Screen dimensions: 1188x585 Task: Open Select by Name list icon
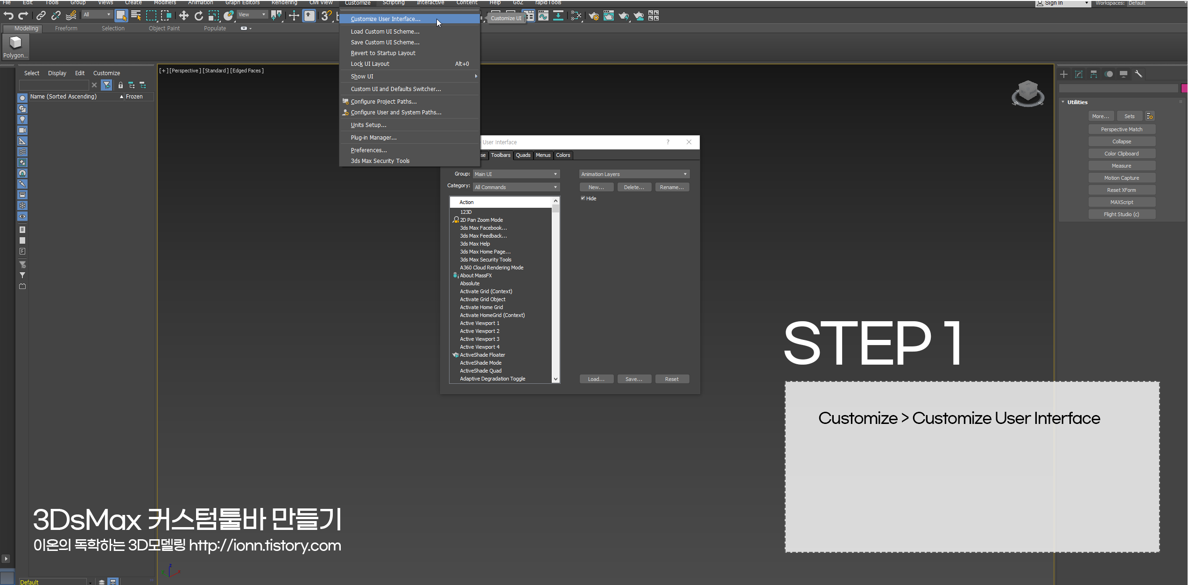click(x=136, y=15)
